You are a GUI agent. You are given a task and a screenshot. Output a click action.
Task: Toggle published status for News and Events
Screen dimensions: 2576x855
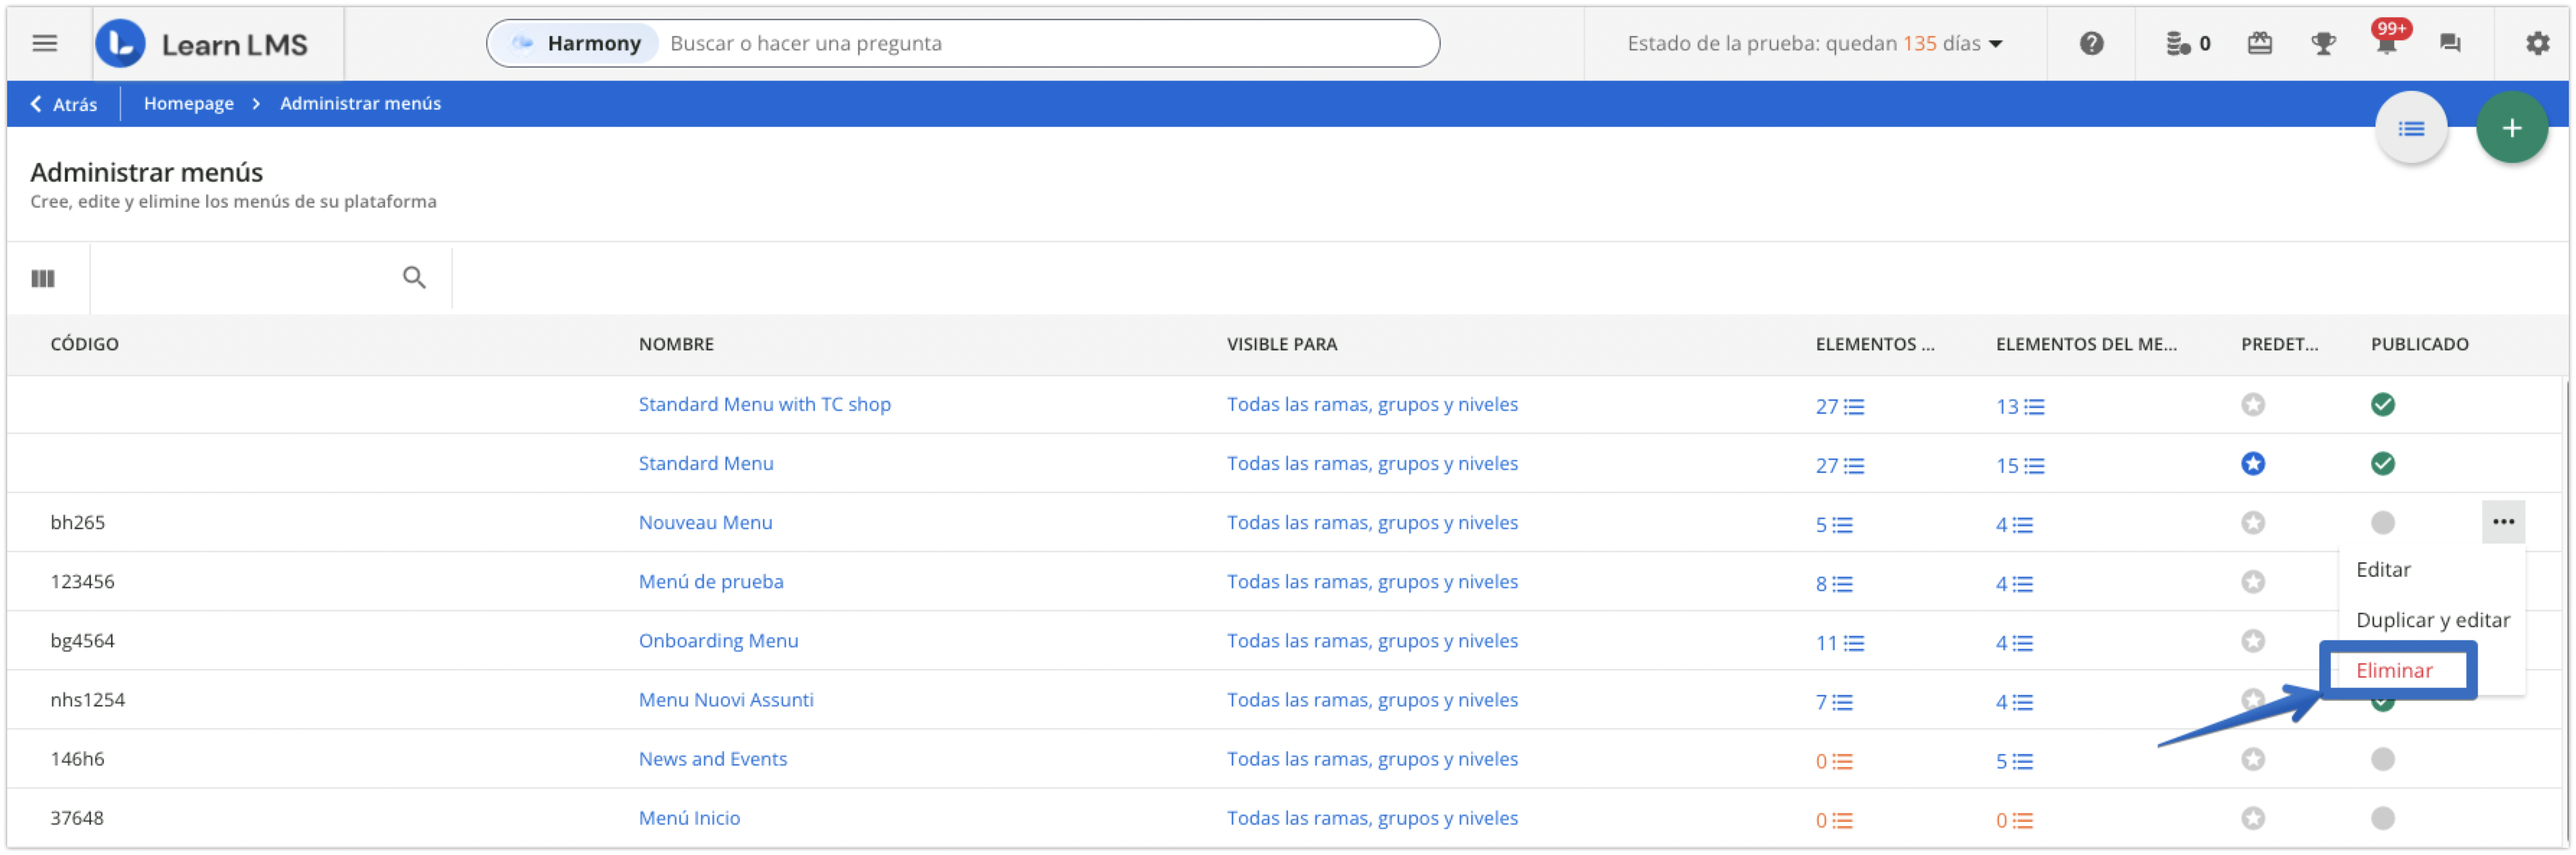click(2382, 759)
